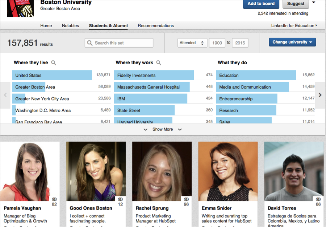Open Good Ones Boston name link
Screen dimensions: 326x227
(91, 208)
